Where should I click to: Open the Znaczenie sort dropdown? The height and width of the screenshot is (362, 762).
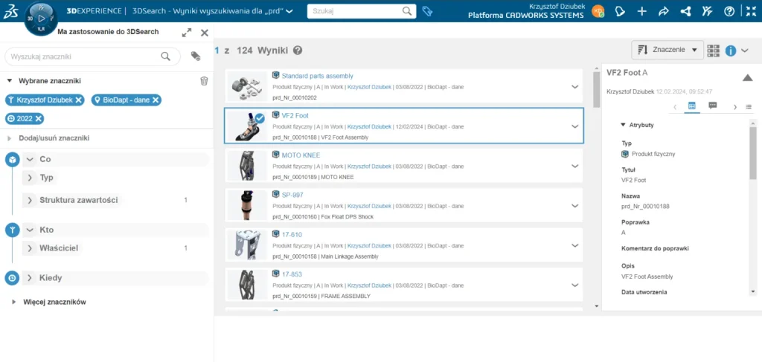click(667, 50)
